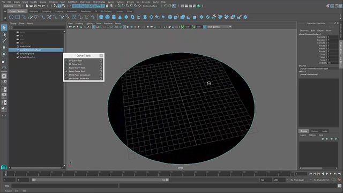Open the shelf options menu icon

(x=5, y=18)
